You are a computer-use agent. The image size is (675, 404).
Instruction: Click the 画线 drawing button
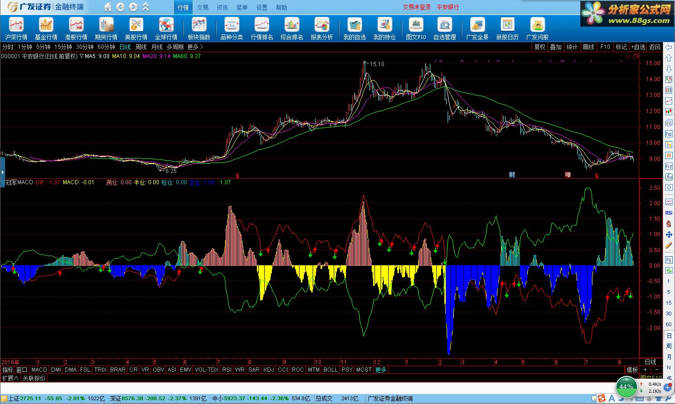tap(589, 47)
